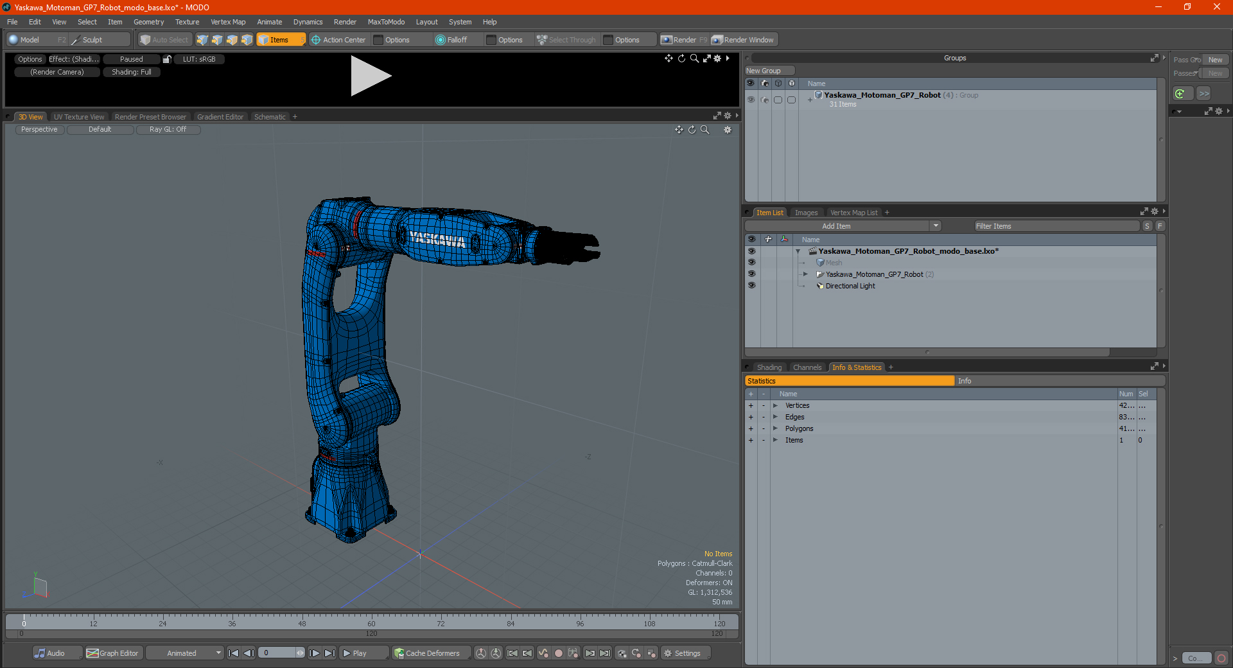
Task: Click 3D viewport zoom magnifier icon
Action: [x=704, y=130]
